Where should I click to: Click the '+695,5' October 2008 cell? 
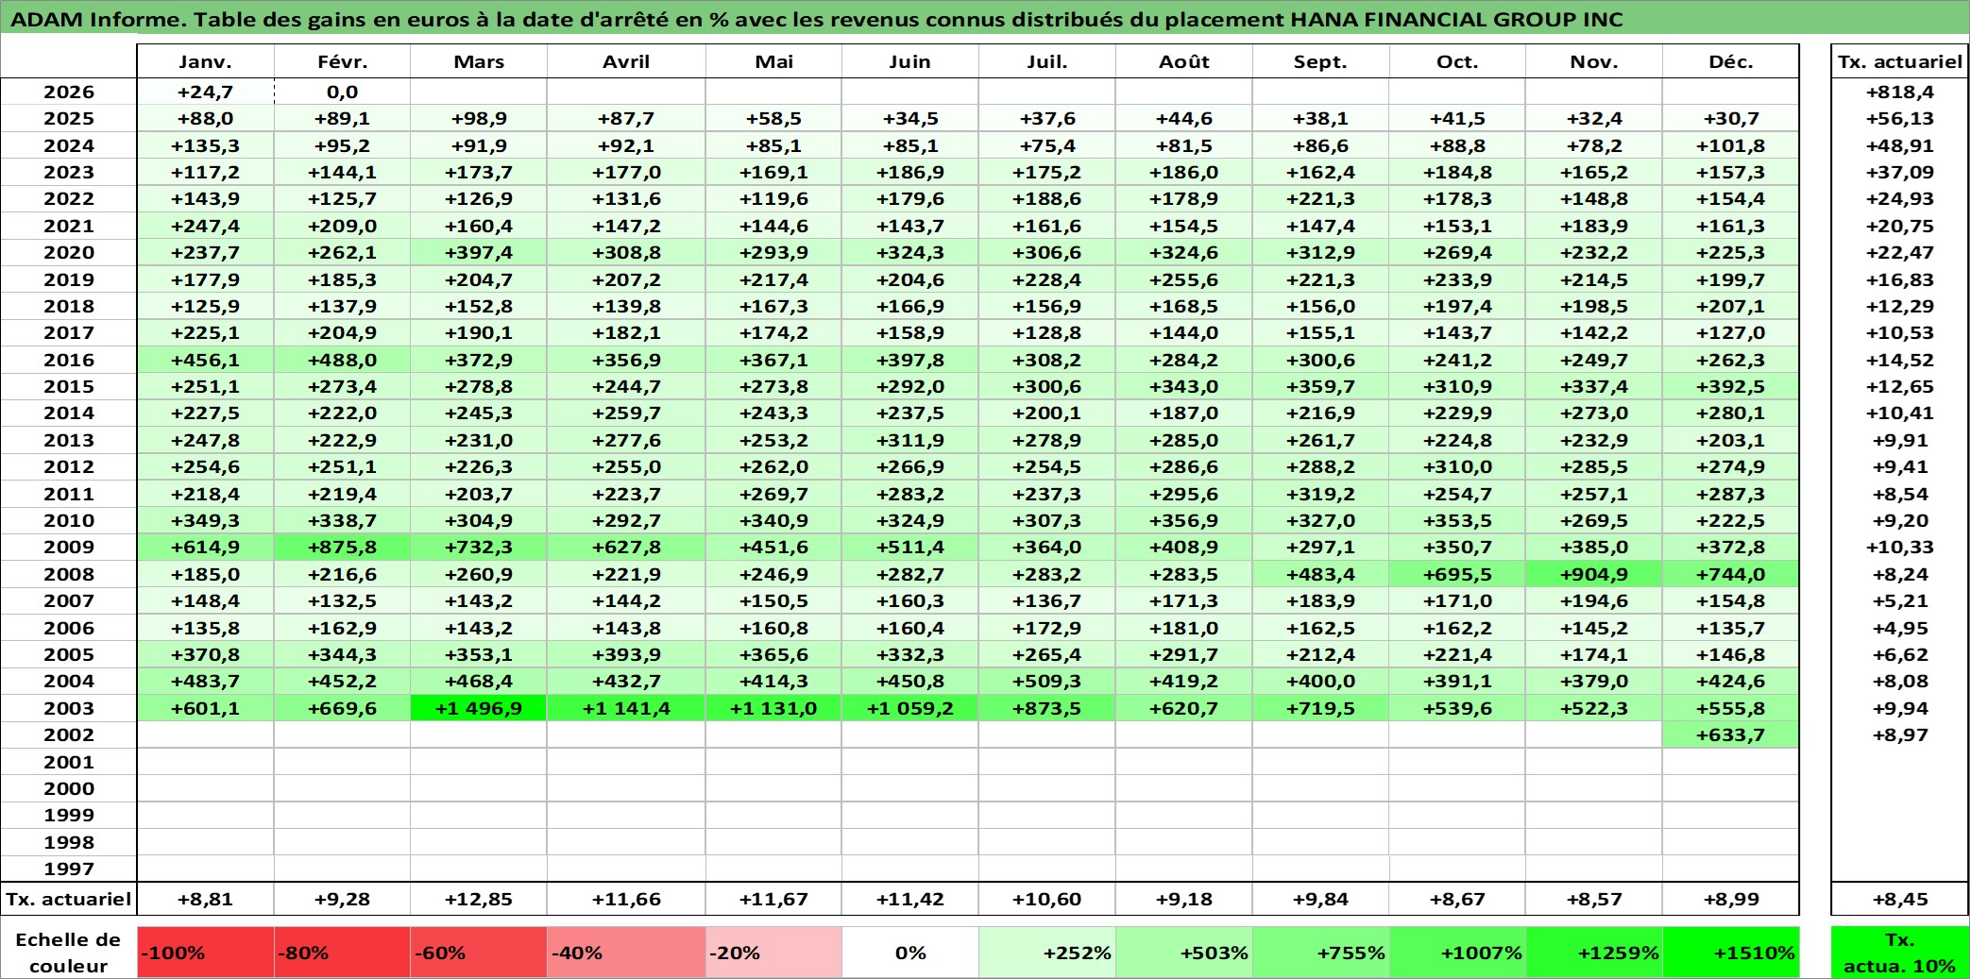(1457, 574)
